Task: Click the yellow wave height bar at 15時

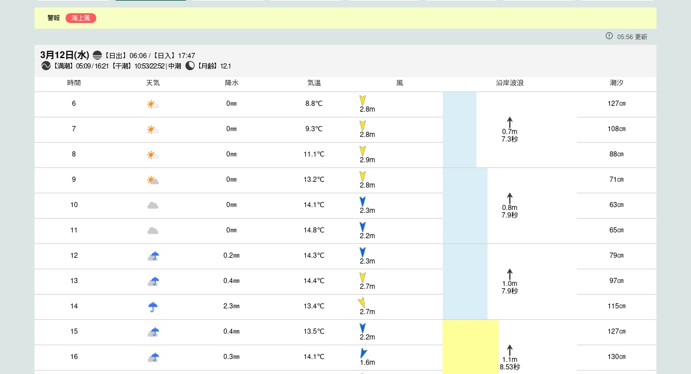Action: pyautogui.click(x=470, y=346)
